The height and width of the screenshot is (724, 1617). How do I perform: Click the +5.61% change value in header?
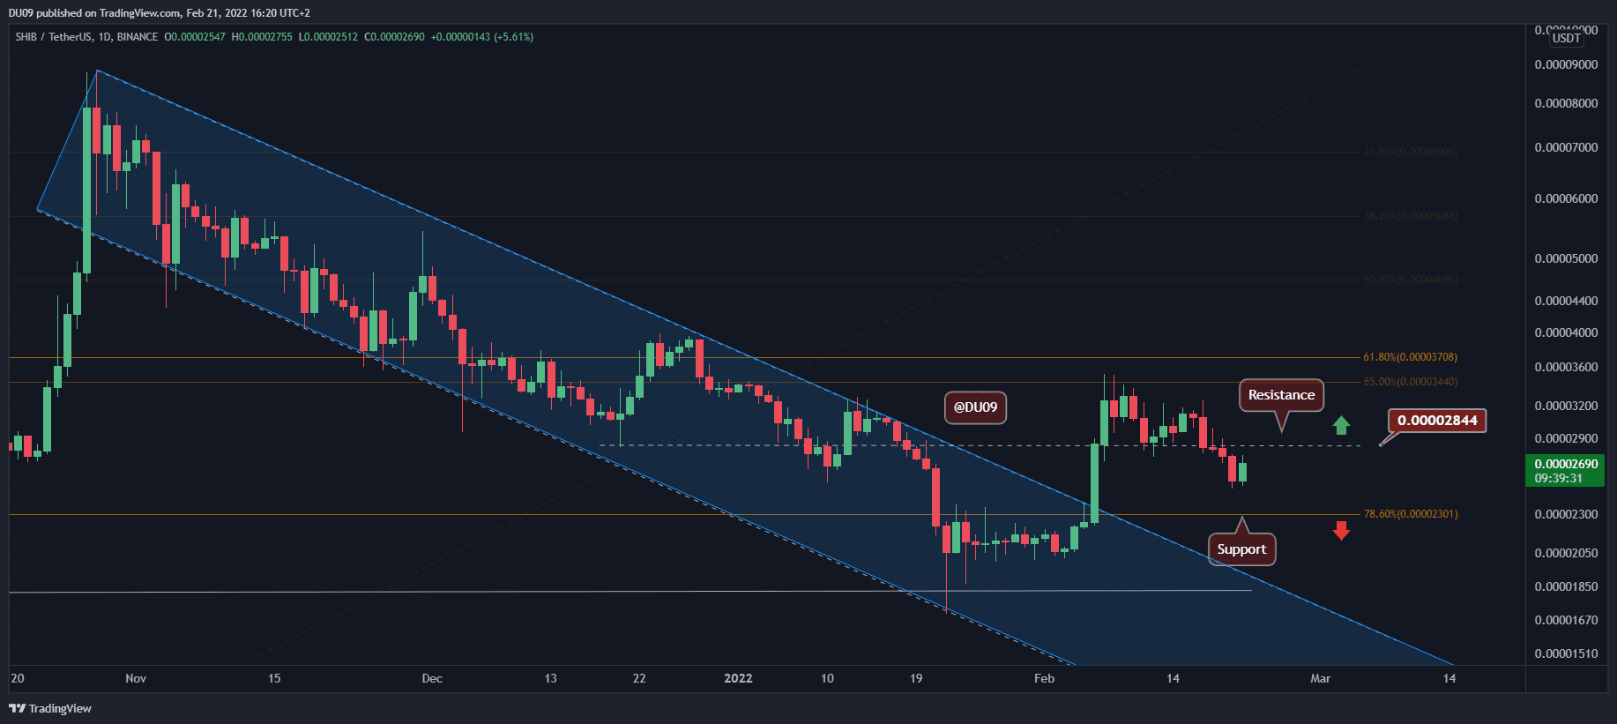[x=513, y=37]
